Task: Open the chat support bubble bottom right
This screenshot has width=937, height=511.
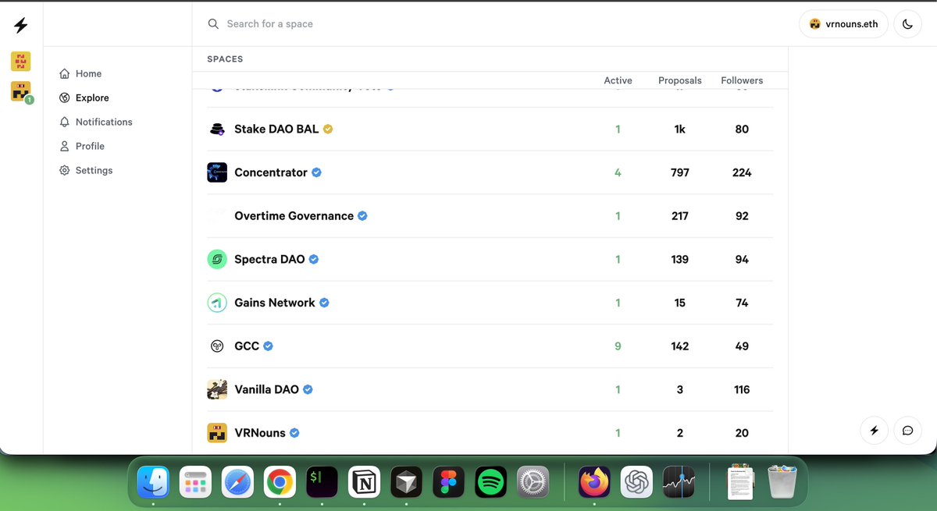Action: pos(907,430)
